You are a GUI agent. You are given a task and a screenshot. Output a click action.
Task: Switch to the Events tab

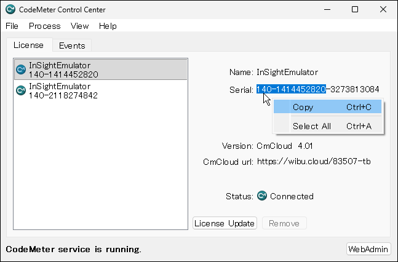pos(72,46)
